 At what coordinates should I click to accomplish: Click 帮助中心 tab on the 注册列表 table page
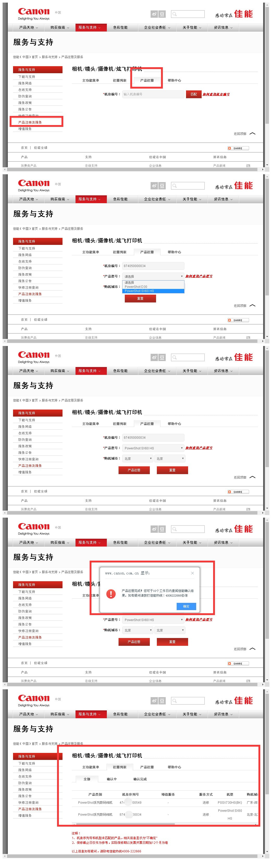174,767
